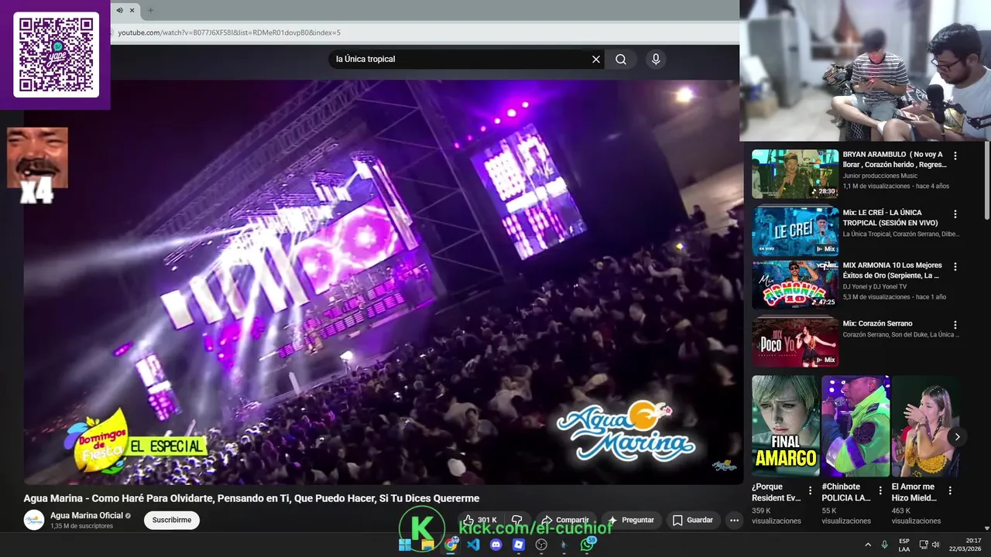Mute the tab via its speaker icon
Viewport: 991px width, 557px height.
[x=119, y=10]
